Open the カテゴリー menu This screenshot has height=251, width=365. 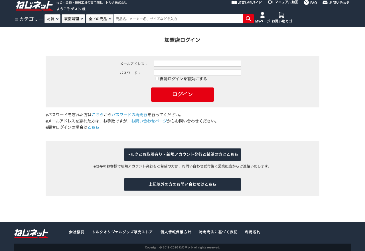[31, 19]
